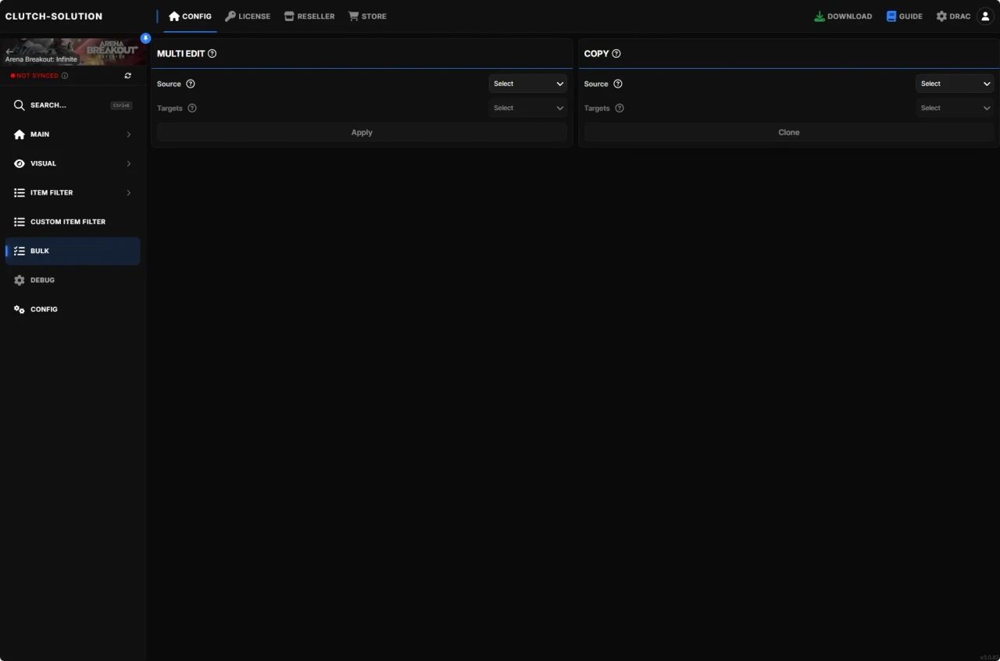Click the sync refresh icon near NOT SYNCED
The width and height of the screenshot is (1000, 661).
tap(127, 76)
